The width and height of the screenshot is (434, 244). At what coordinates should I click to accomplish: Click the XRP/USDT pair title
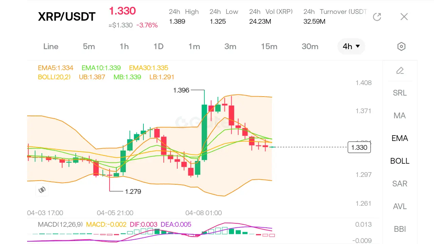(x=67, y=17)
